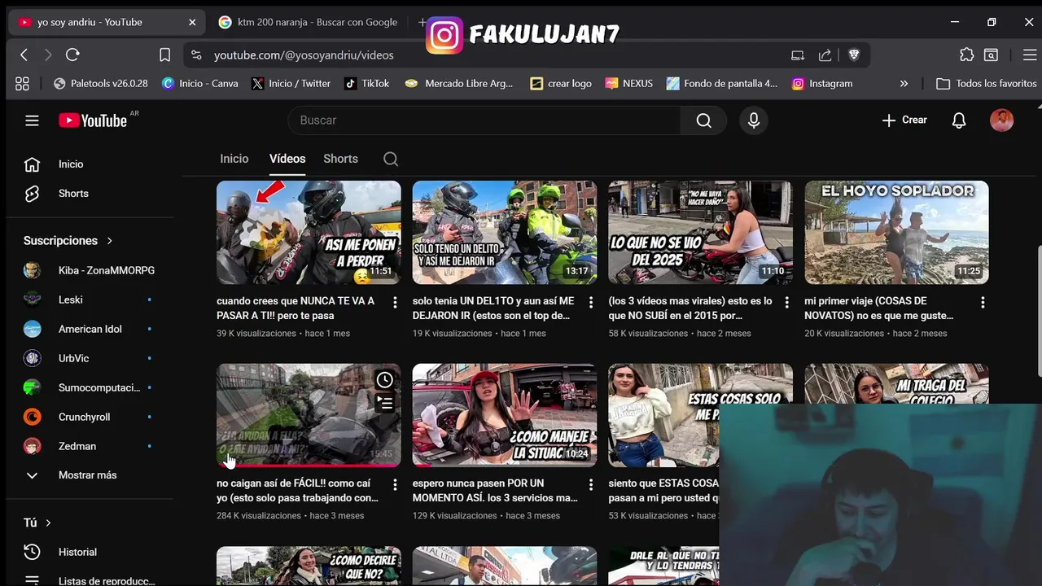Open the TikTok bookmark
The height and width of the screenshot is (586, 1042).
tap(366, 83)
